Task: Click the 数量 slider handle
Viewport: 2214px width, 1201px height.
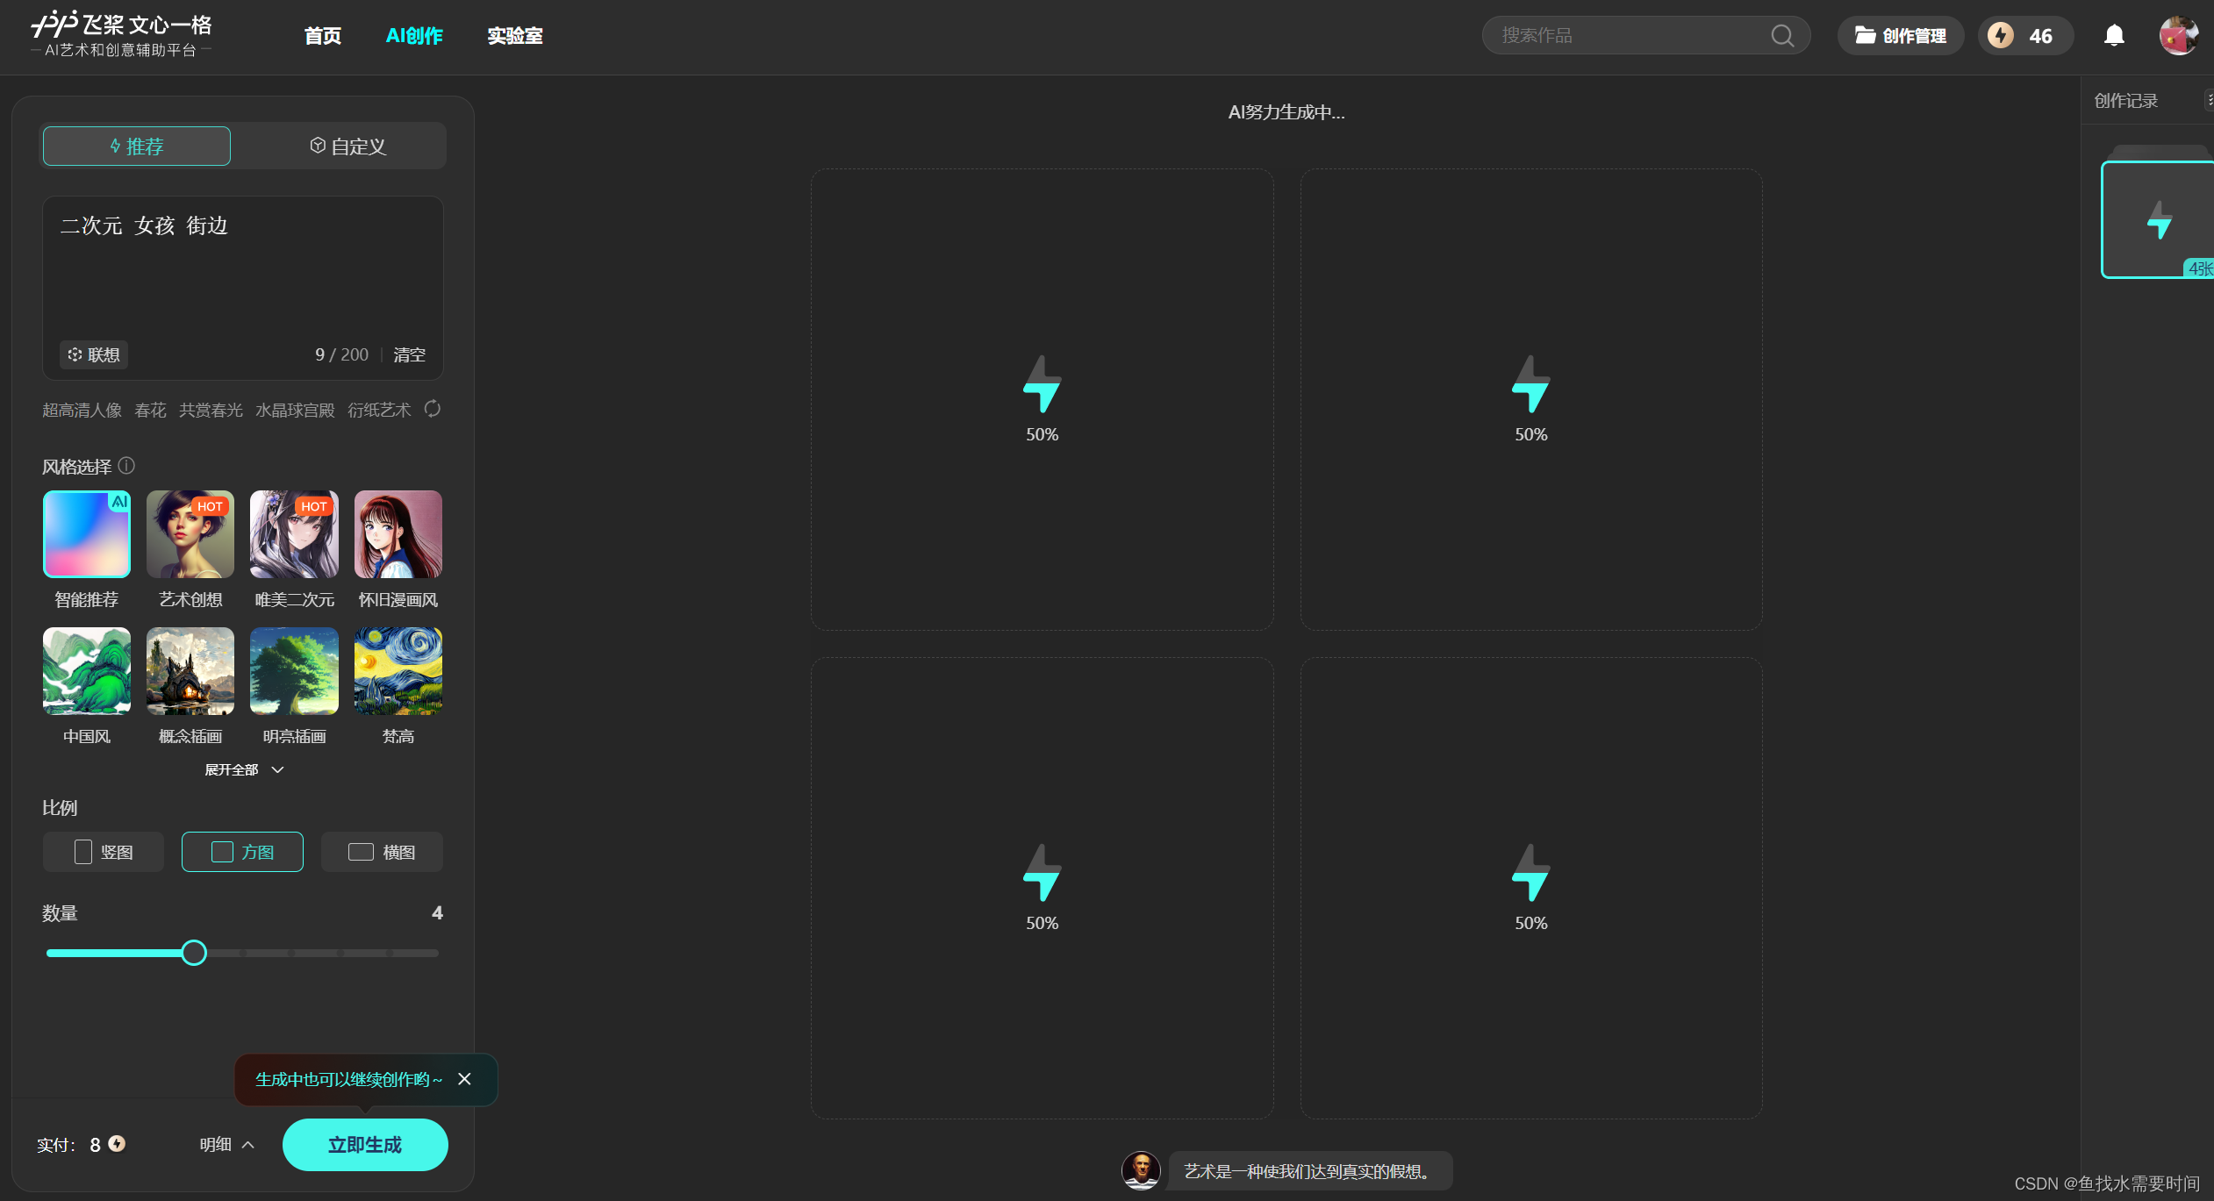Action: pos(194,953)
